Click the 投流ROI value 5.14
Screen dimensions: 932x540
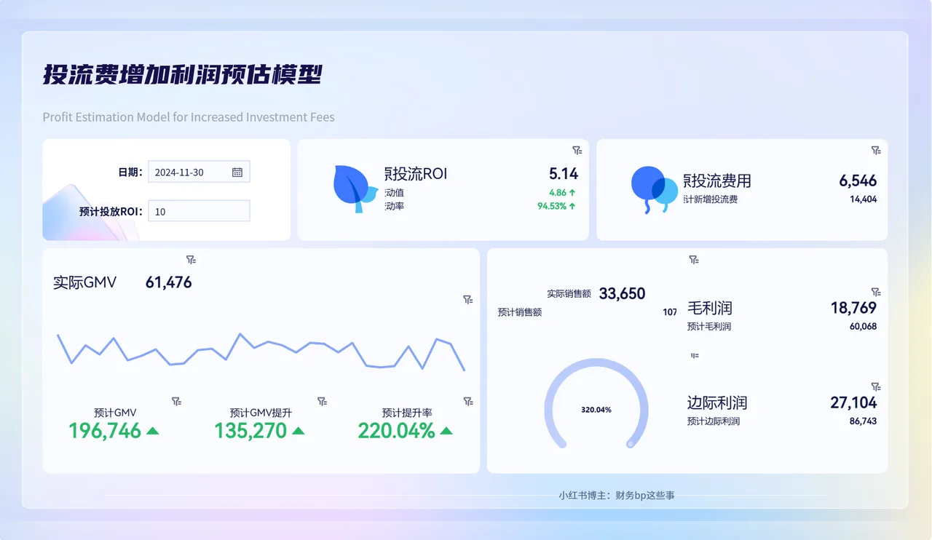point(564,174)
